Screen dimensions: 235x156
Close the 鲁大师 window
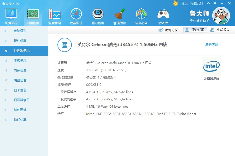[x=229, y=3]
